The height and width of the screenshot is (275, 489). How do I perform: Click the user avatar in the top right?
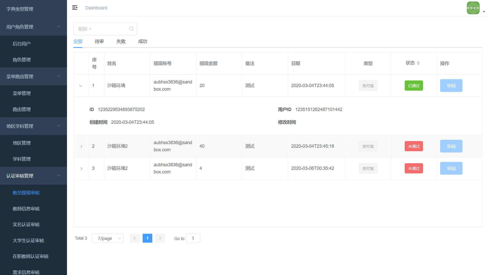[x=473, y=8]
